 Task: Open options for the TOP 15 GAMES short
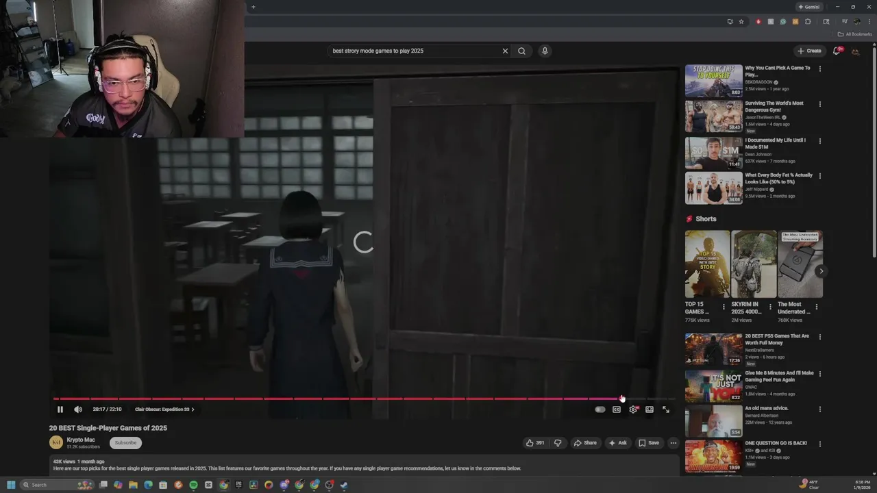pos(724,307)
